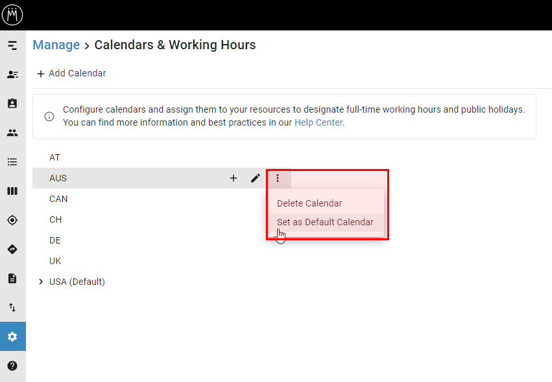Viewport: 552px width, 382px height.
Task: Select the goals target icon in sidebar
Action: point(12,219)
